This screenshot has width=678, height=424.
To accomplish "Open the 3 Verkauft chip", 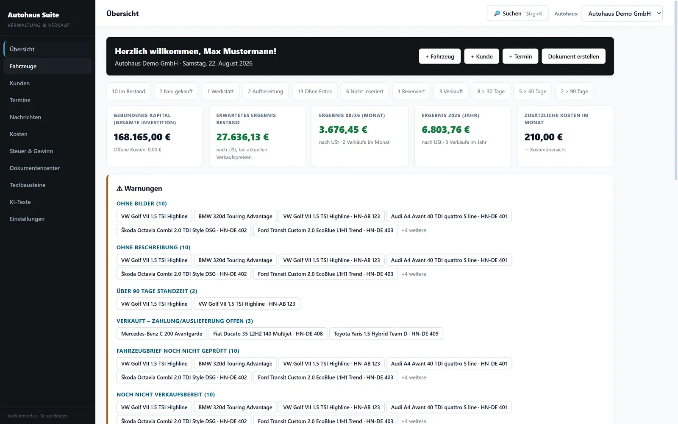I will tap(451, 91).
